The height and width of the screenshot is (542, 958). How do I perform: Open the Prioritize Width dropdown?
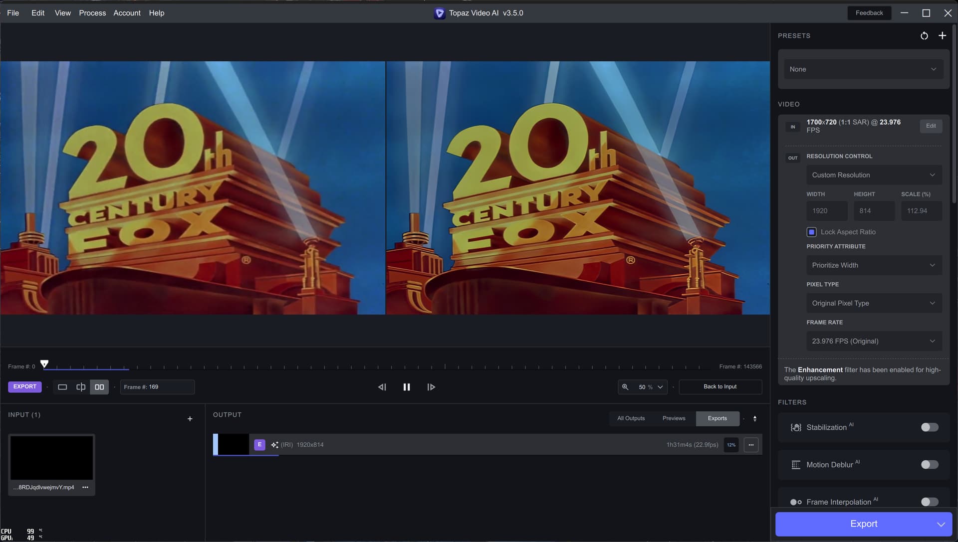pyautogui.click(x=874, y=265)
